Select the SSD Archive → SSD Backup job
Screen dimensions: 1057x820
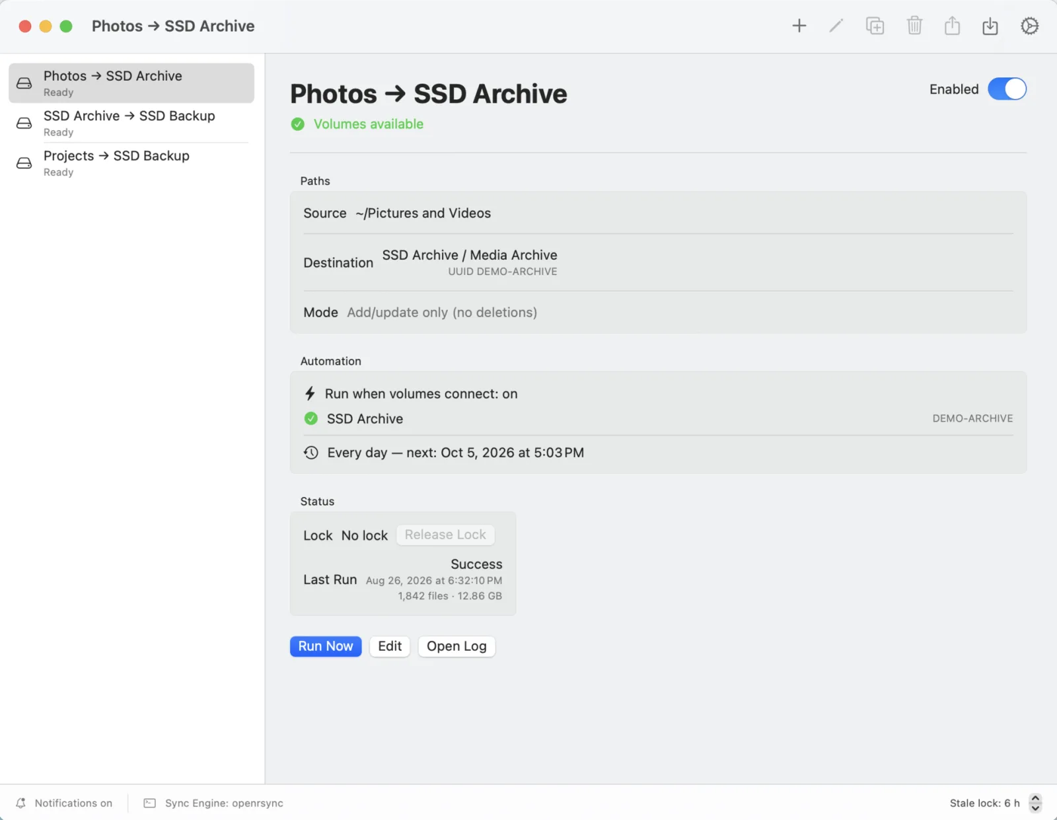coord(131,123)
